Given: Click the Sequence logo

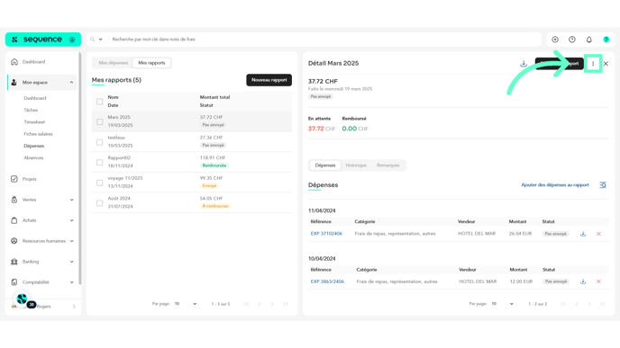Looking at the screenshot, I should [37, 40].
